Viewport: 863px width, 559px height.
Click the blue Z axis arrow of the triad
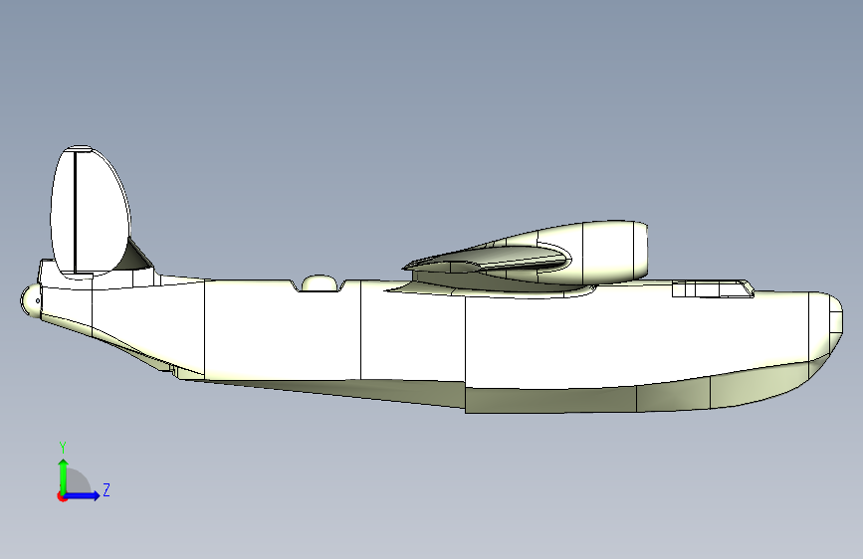[x=83, y=495]
